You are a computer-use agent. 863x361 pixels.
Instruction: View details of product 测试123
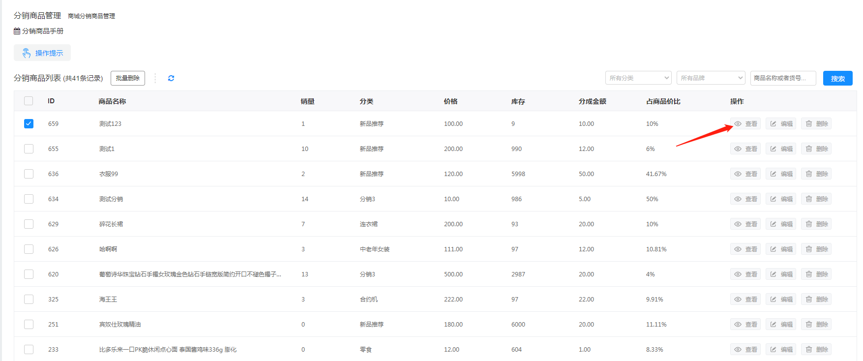point(745,123)
